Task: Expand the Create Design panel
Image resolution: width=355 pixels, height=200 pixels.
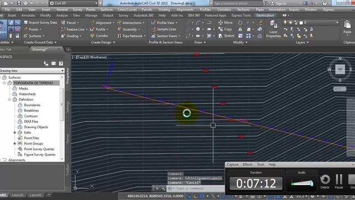Action: click(x=103, y=42)
